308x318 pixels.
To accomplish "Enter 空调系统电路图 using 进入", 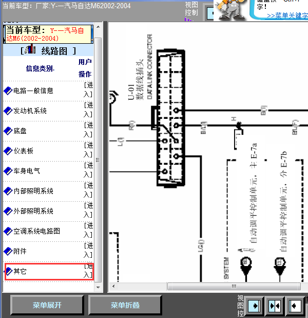I will pos(88,230).
